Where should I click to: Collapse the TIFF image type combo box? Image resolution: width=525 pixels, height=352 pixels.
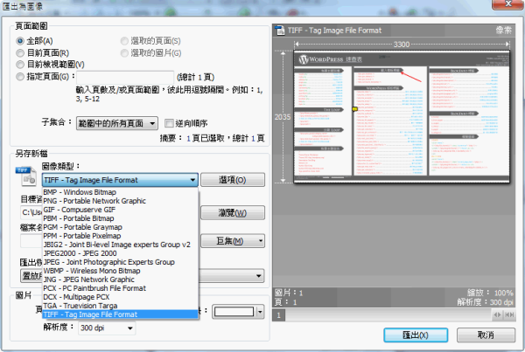click(120, 180)
